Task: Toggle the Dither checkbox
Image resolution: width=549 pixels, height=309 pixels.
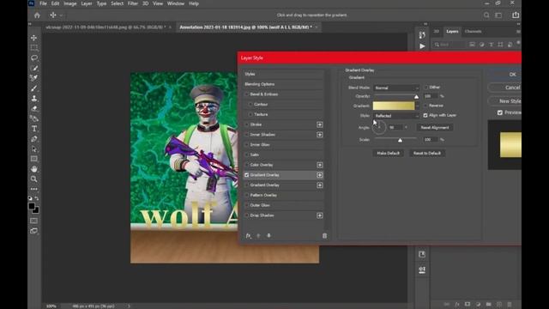Action: tap(425, 88)
